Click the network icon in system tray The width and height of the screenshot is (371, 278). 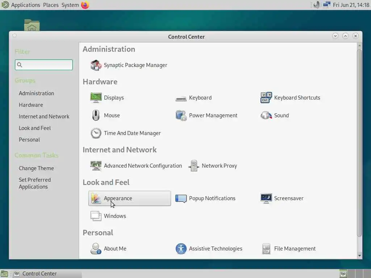pos(326,5)
